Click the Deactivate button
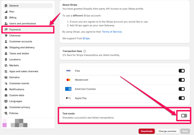194x135 pixels. click(x=147, y=131)
